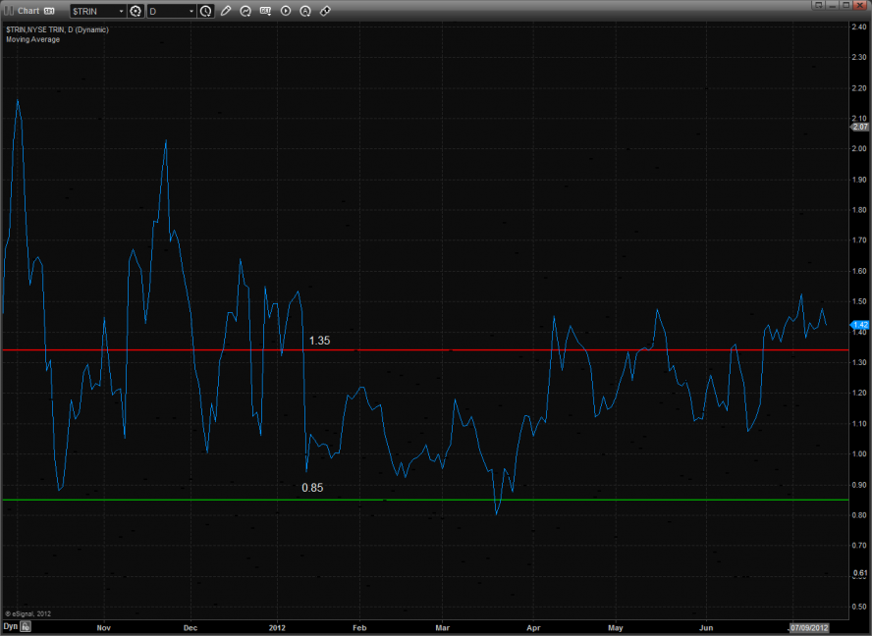Image resolution: width=872 pixels, height=636 pixels.
Task: Click the Dyn label at bottom left
Action: tap(10, 625)
